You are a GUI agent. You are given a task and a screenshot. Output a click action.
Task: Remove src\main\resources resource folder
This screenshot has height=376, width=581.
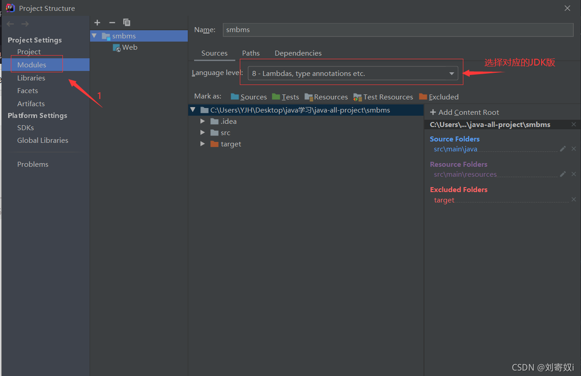(x=574, y=174)
